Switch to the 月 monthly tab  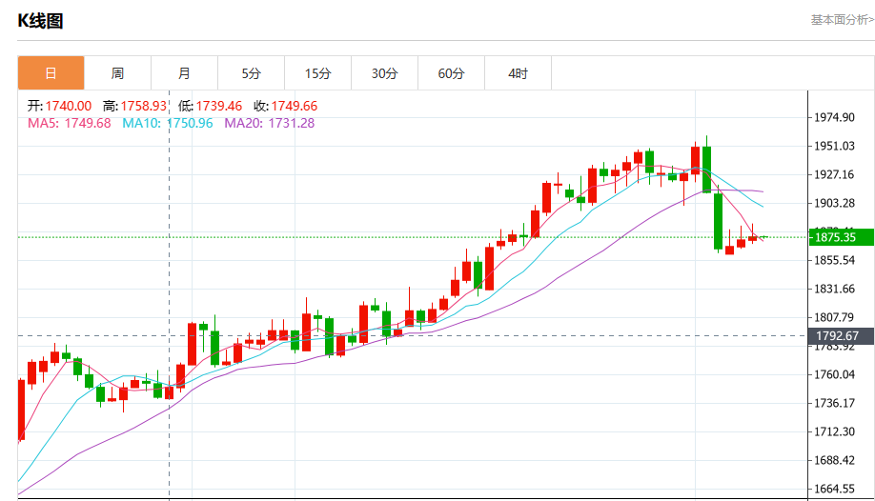(x=184, y=73)
